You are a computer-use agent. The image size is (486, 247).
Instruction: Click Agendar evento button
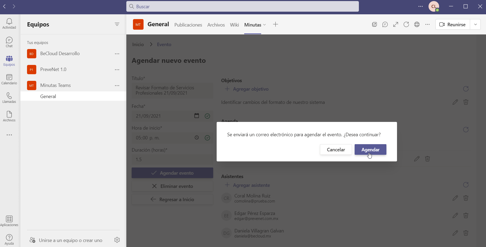[x=172, y=173]
